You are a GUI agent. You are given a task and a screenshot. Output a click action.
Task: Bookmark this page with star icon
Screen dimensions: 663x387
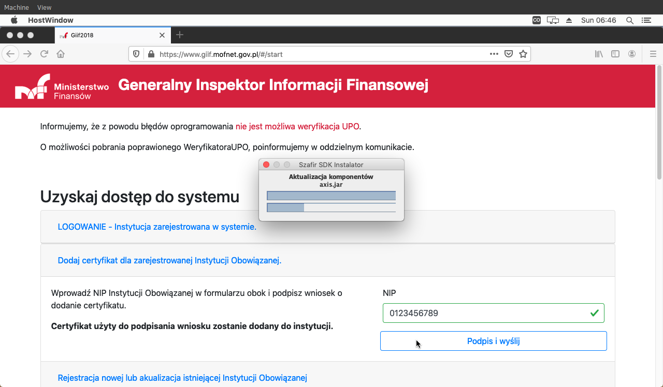(523, 54)
